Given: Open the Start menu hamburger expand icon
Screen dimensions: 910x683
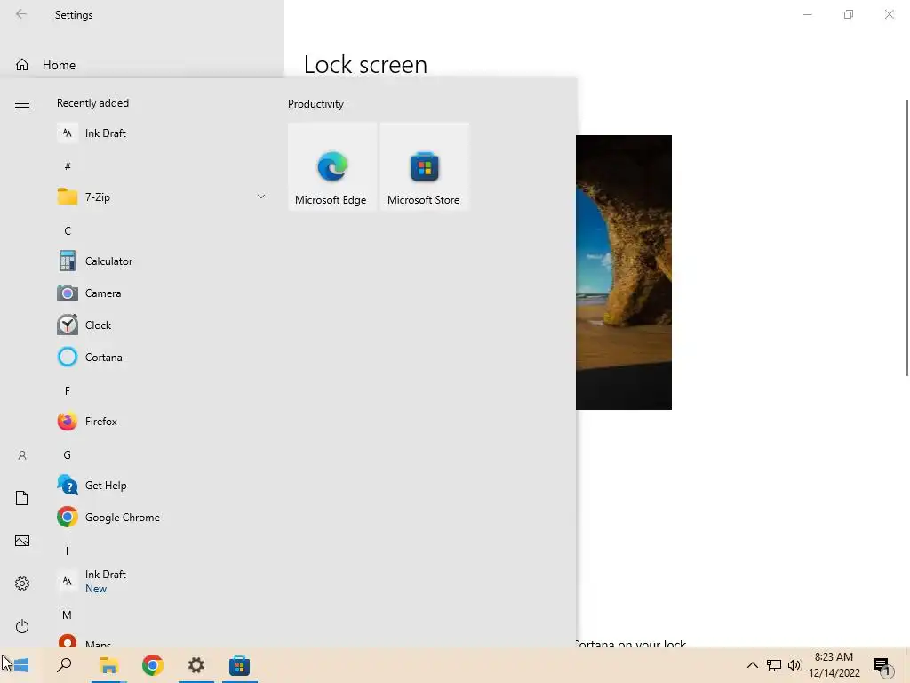Looking at the screenshot, I should pos(22,103).
